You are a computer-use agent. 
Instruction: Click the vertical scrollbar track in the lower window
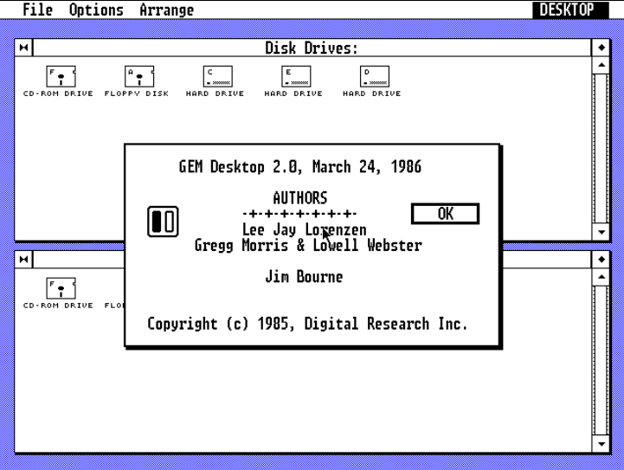click(x=601, y=359)
